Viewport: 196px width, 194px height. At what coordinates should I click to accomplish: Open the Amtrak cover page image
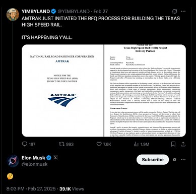click(62, 91)
